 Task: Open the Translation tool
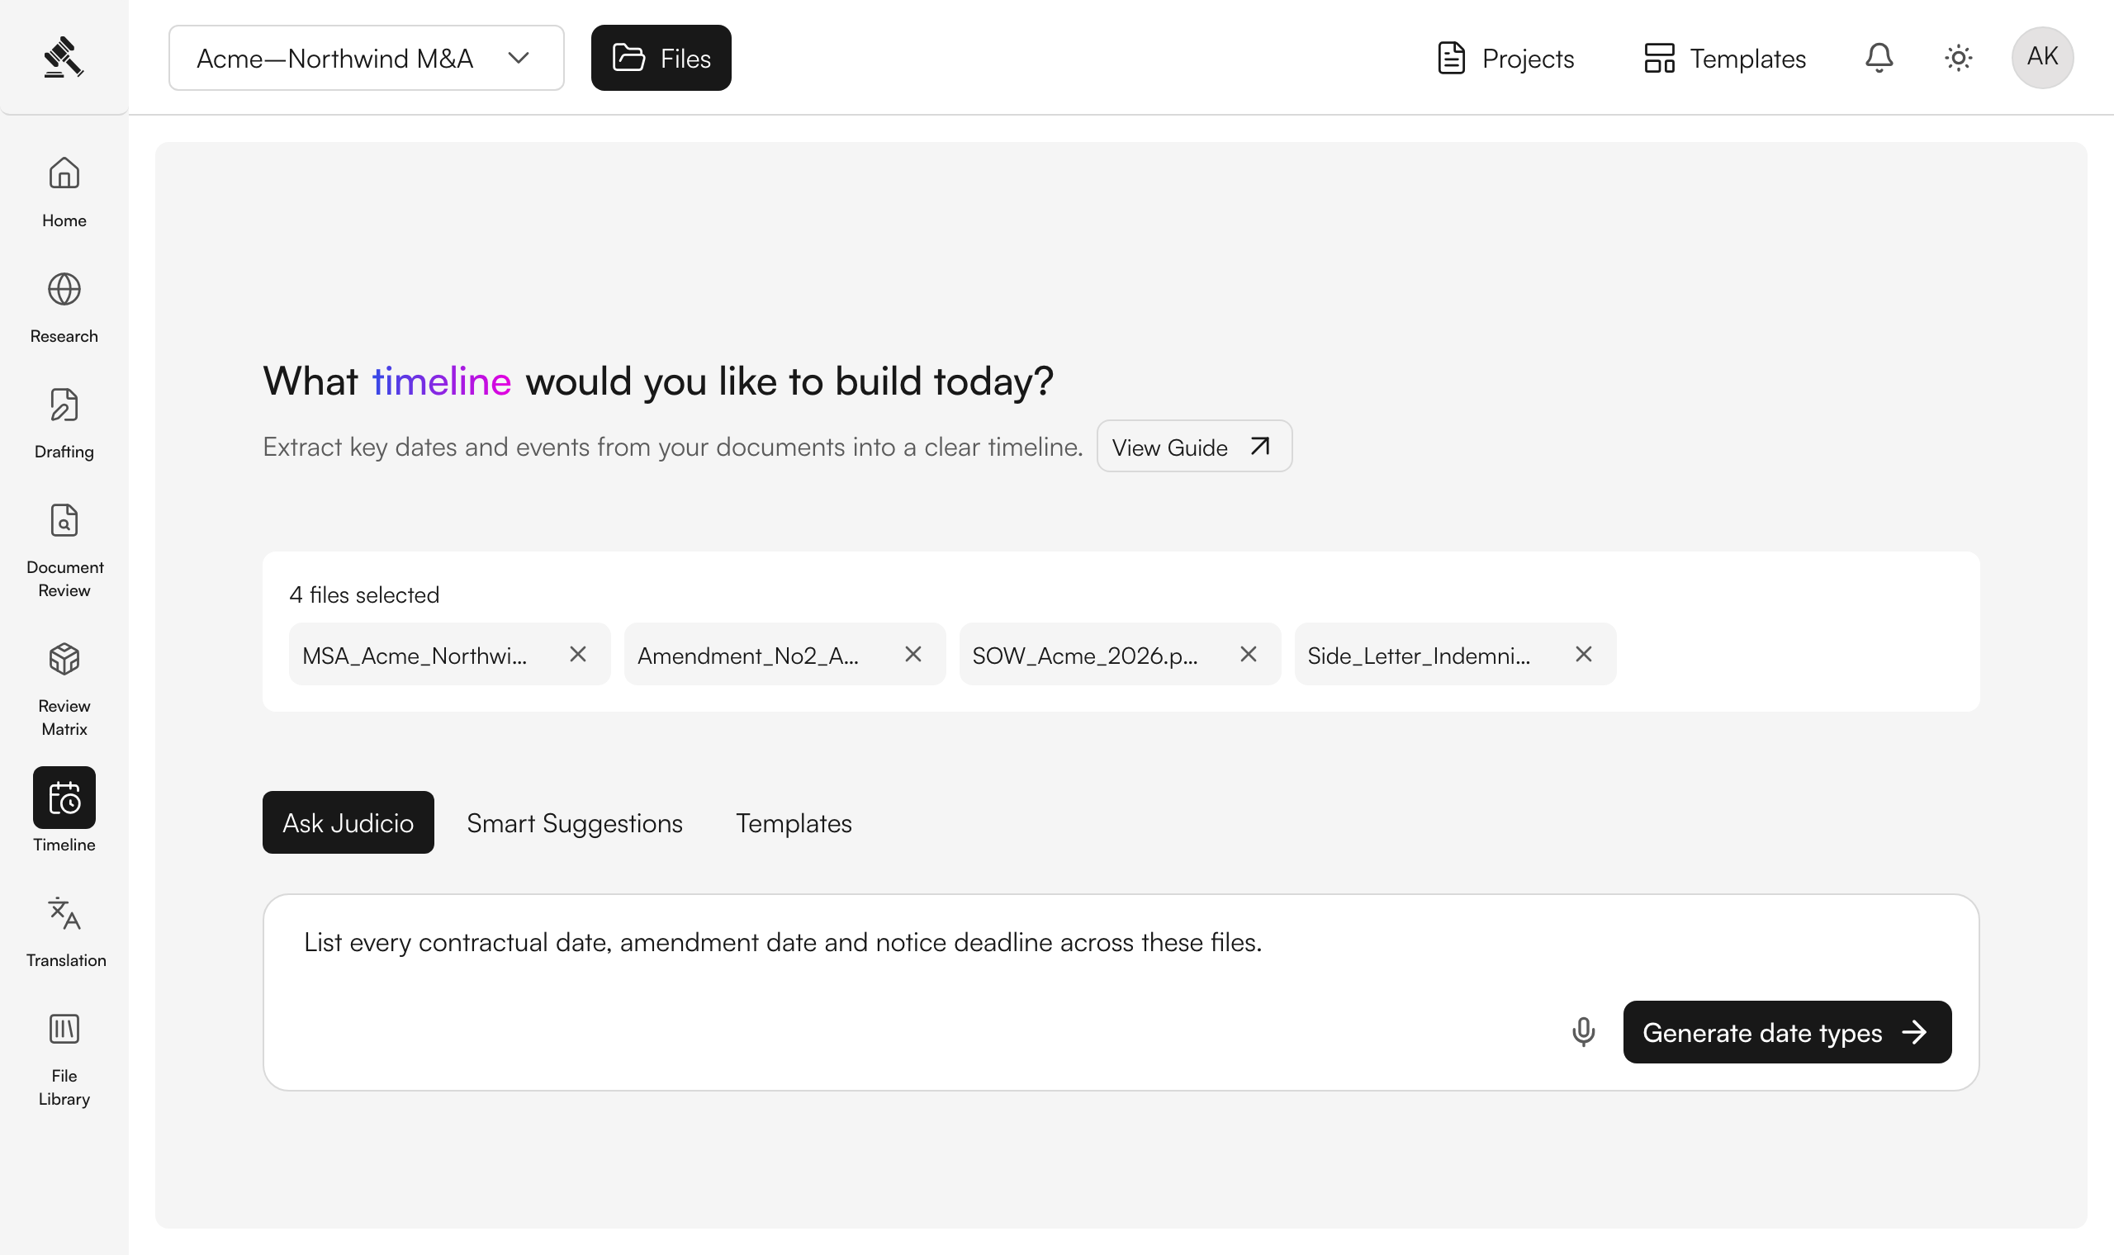(x=64, y=932)
